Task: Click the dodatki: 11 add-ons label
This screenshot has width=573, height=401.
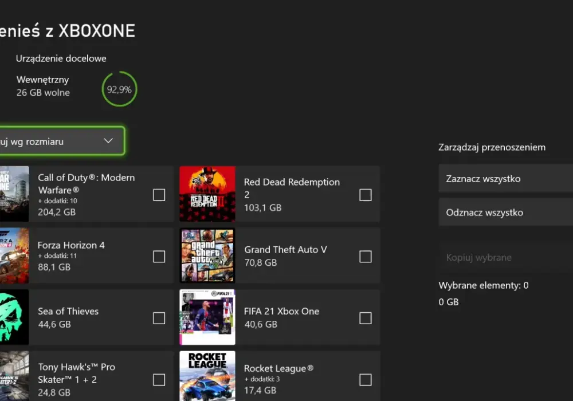Action: pos(57,255)
